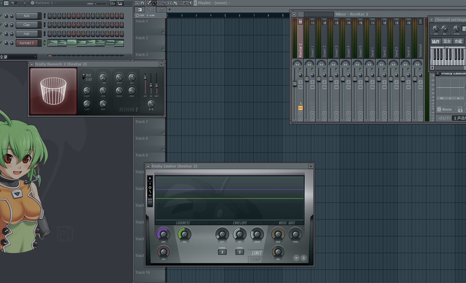466x283 pixels.
Task: Open the Playlist title dropdown arrow
Action: pyautogui.click(x=229, y=3)
